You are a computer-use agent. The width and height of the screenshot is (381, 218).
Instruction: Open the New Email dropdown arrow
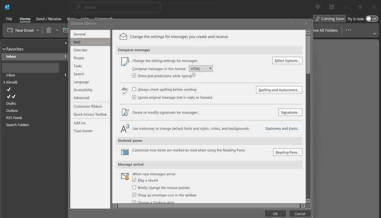38,30
